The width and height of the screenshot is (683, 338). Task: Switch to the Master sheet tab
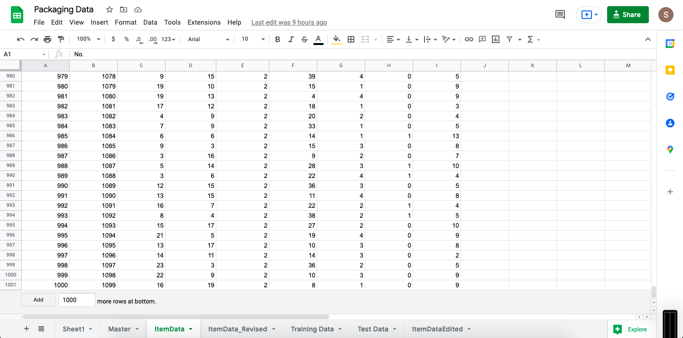[x=124, y=329]
